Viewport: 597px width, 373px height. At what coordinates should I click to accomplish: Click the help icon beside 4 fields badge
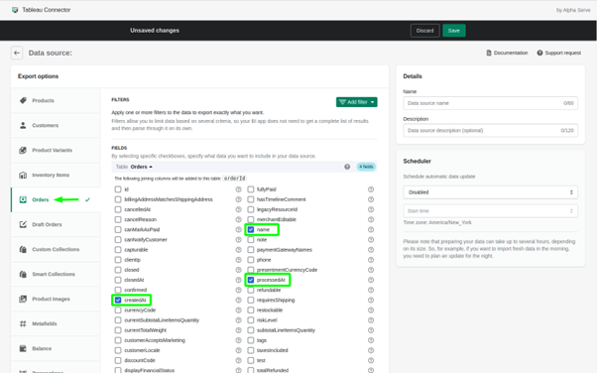pyautogui.click(x=347, y=167)
